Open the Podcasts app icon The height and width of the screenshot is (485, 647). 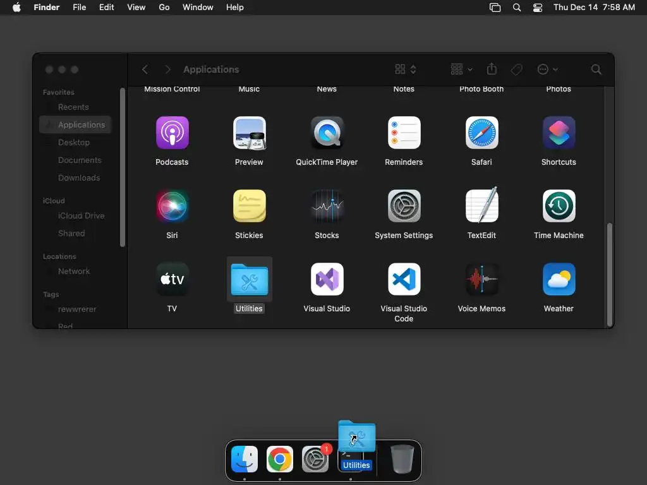pos(172,133)
